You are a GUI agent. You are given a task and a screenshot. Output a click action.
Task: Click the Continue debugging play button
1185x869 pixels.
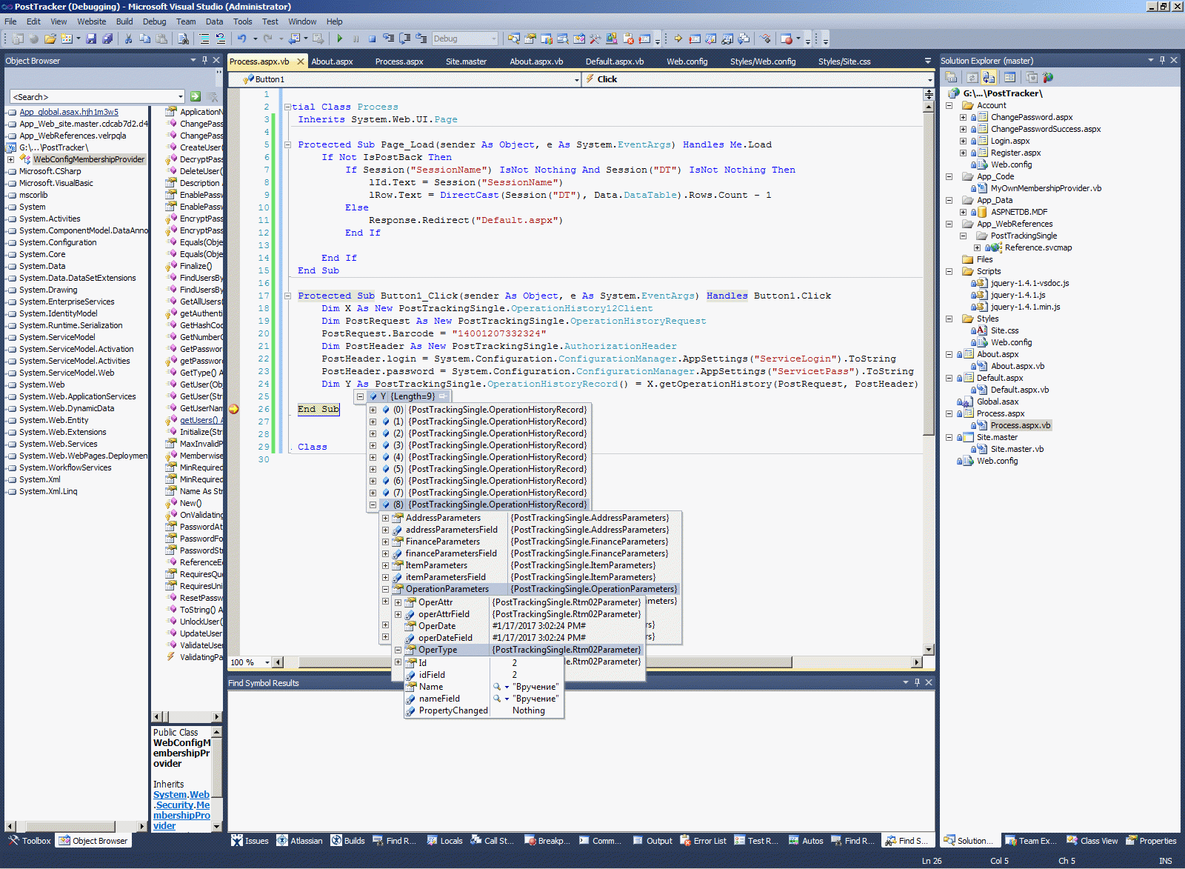click(x=340, y=39)
